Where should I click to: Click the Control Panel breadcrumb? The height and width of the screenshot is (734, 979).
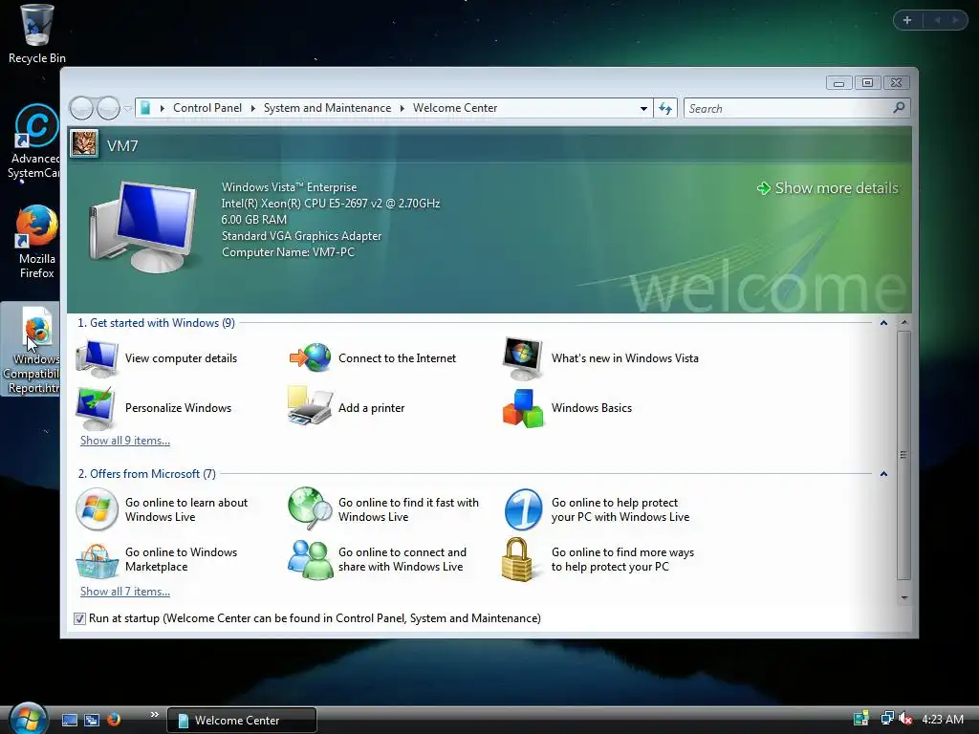coord(207,108)
